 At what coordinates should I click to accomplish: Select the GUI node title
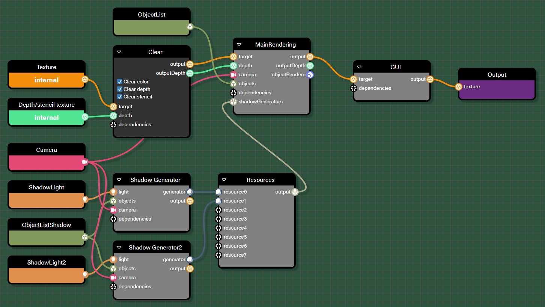tap(396, 67)
